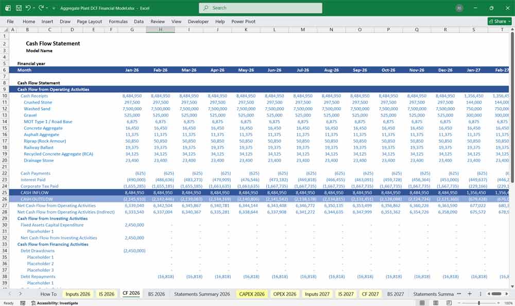Select the Corporate Tax Paid label

point(40,186)
